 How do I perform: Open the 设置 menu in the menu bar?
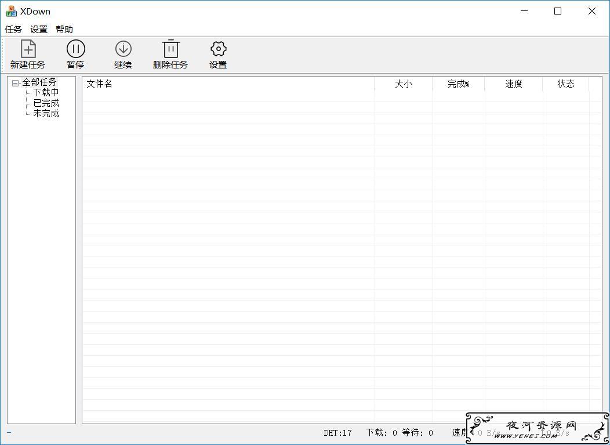(39, 29)
